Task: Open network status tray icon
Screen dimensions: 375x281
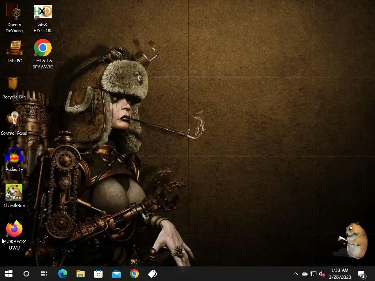Action: coord(313,274)
